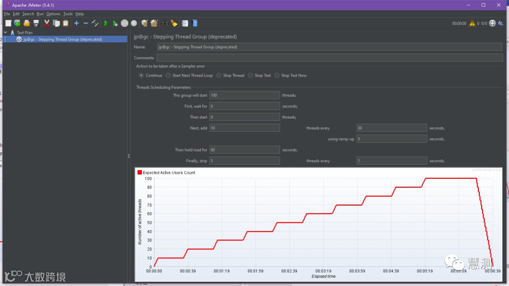Minimize the Apache JMeter window

click(x=468, y=5)
